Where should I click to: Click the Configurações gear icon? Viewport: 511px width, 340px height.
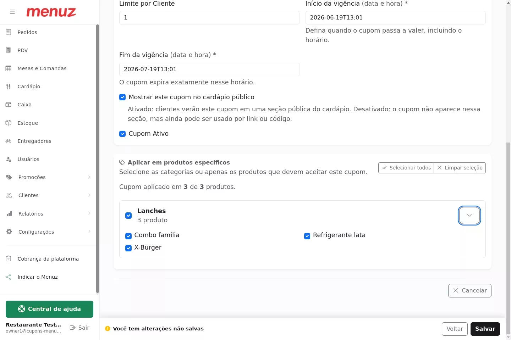9,232
